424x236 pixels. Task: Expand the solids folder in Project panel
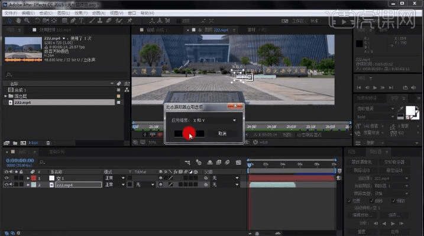5,96
